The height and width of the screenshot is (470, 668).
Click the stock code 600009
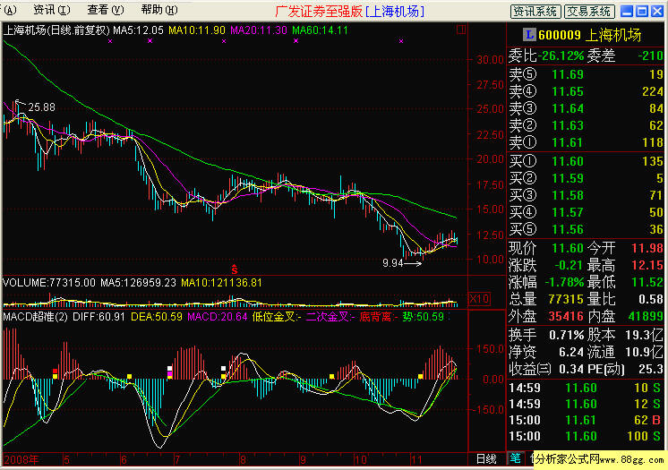(560, 35)
